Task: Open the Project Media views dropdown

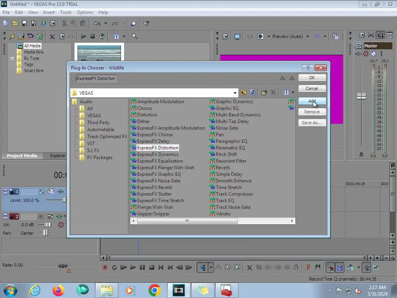Action: [124, 36]
